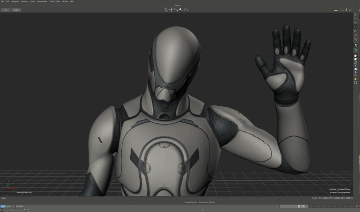Click the curved arc icon above viewport
The height and width of the screenshot is (212, 360).
(186, 9)
